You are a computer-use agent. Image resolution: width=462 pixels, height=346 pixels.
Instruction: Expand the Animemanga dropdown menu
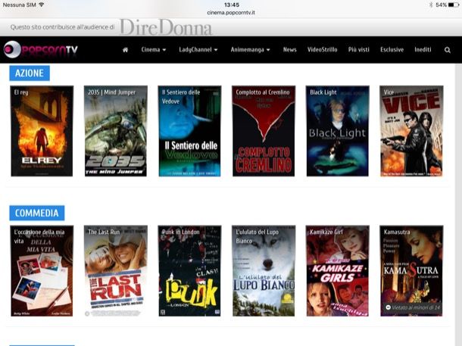point(250,50)
